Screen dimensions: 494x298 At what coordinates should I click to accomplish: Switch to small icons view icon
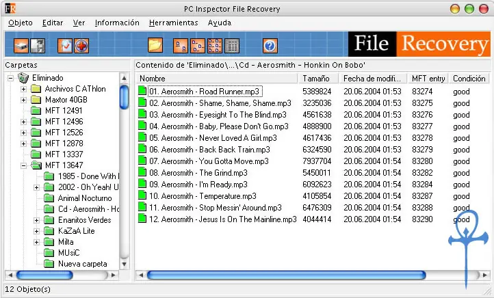[198, 46]
